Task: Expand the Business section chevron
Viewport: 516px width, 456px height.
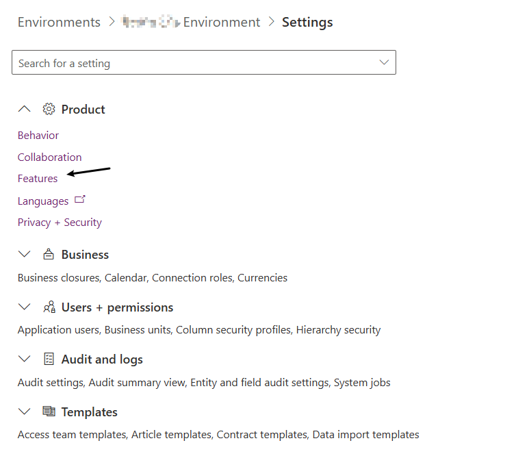Action: pos(25,255)
